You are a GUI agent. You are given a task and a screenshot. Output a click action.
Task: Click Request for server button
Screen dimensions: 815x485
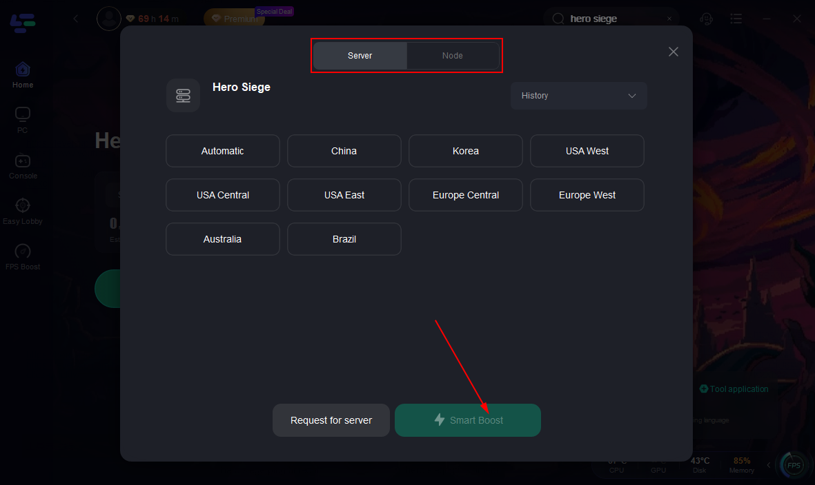331,420
